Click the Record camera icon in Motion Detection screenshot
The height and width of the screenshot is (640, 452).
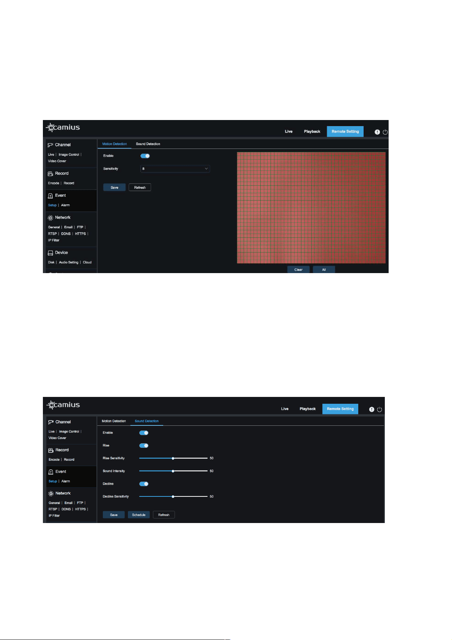pos(50,174)
